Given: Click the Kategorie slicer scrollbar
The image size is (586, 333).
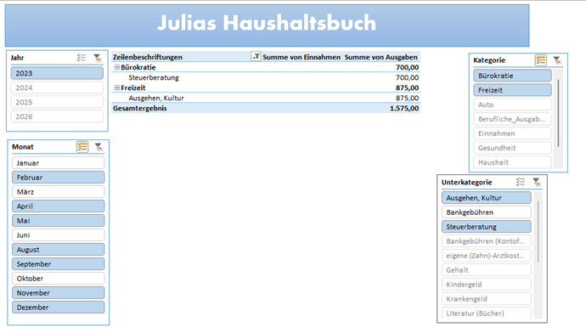Looking at the screenshot, I should click(558, 113).
